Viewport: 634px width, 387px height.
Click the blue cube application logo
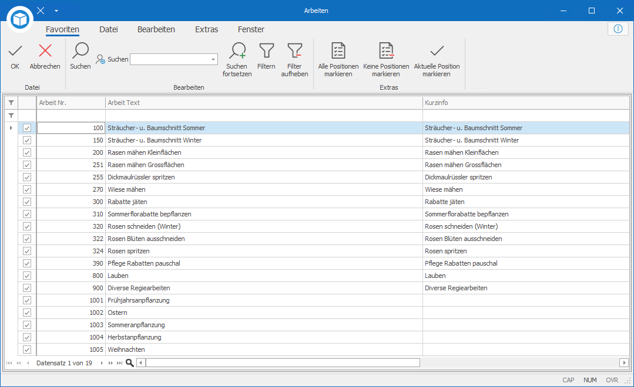pyautogui.click(x=20, y=19)
